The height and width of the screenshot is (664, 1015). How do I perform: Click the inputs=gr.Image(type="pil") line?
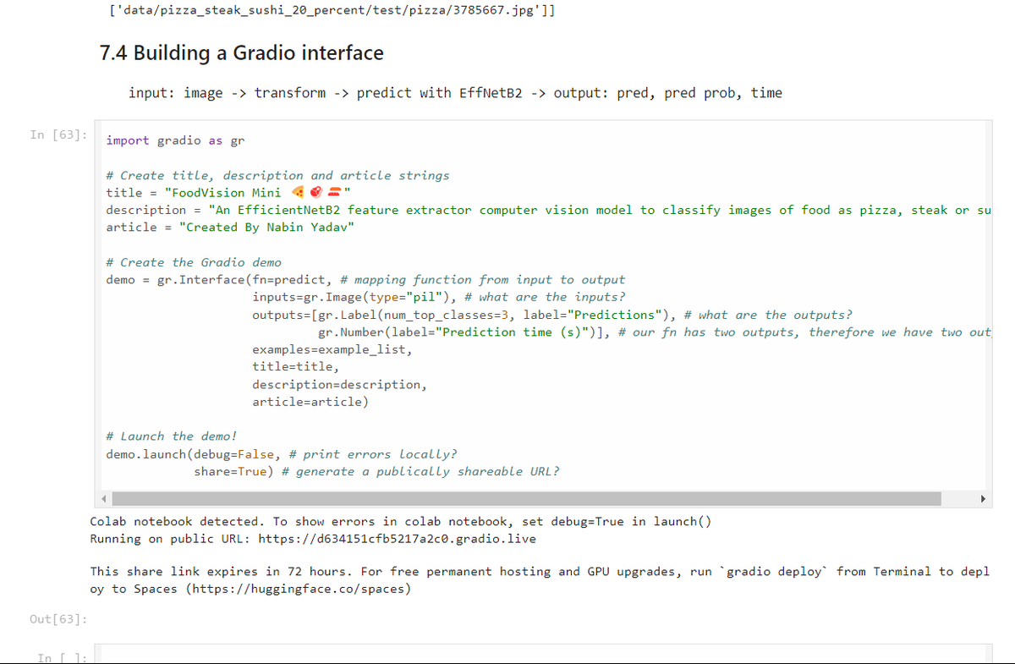(x=438, y=297)
